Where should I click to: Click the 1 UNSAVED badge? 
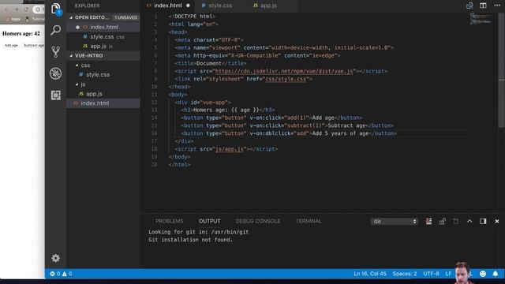click(x=125, y=17)
